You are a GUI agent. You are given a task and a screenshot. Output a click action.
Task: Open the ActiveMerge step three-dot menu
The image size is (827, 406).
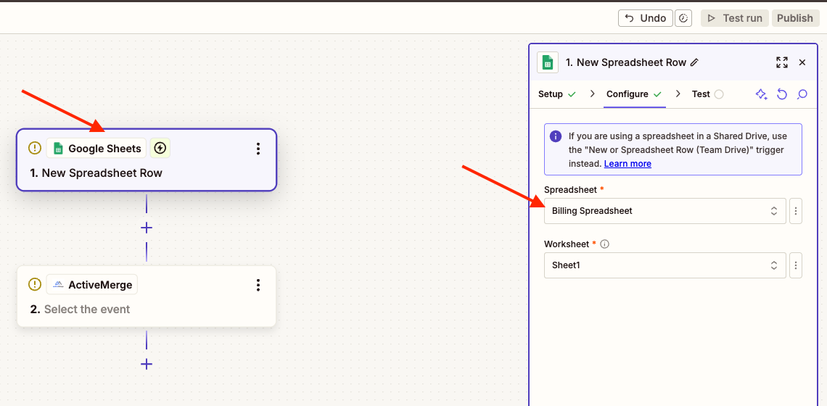[x=258, y=285]
